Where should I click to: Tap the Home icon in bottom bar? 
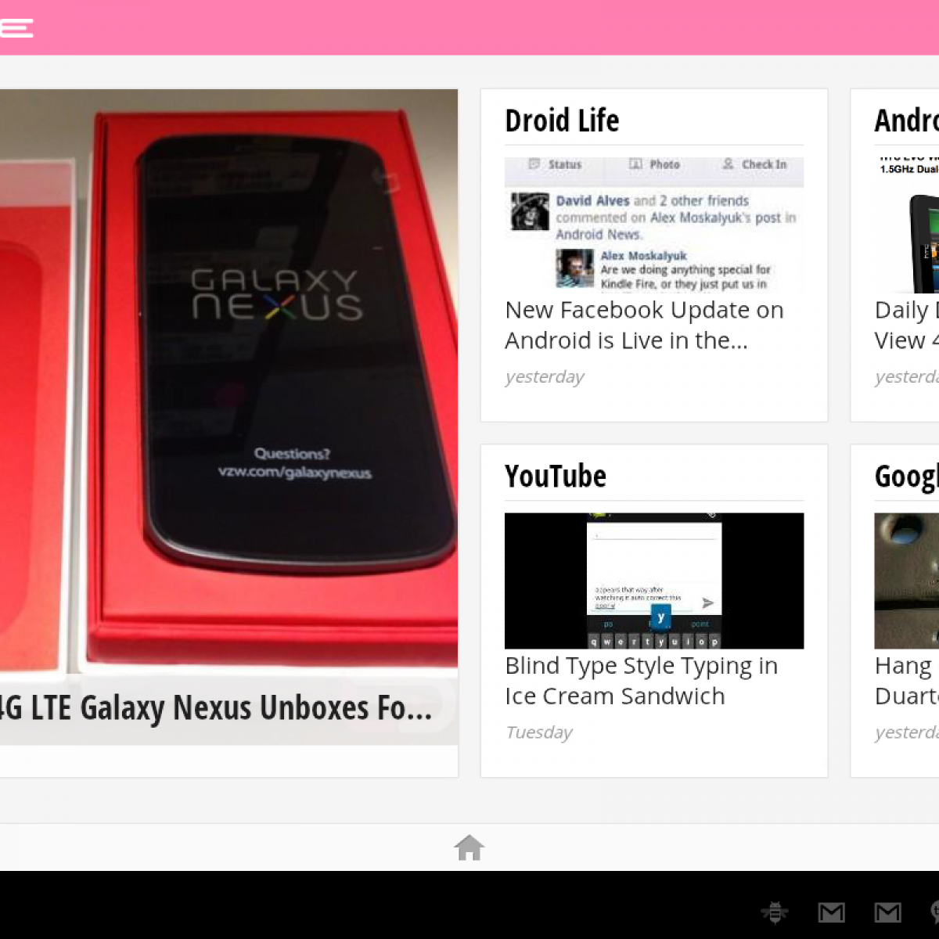coord(469,847)
